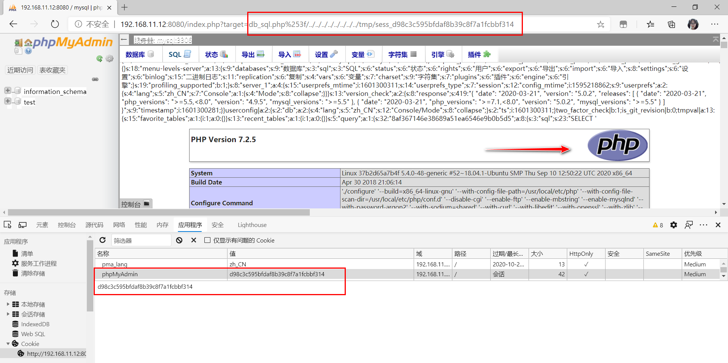This screenshot has width=728, height=363.
Task: Open navigation panel settings gear icon
Action: [110, 58]
